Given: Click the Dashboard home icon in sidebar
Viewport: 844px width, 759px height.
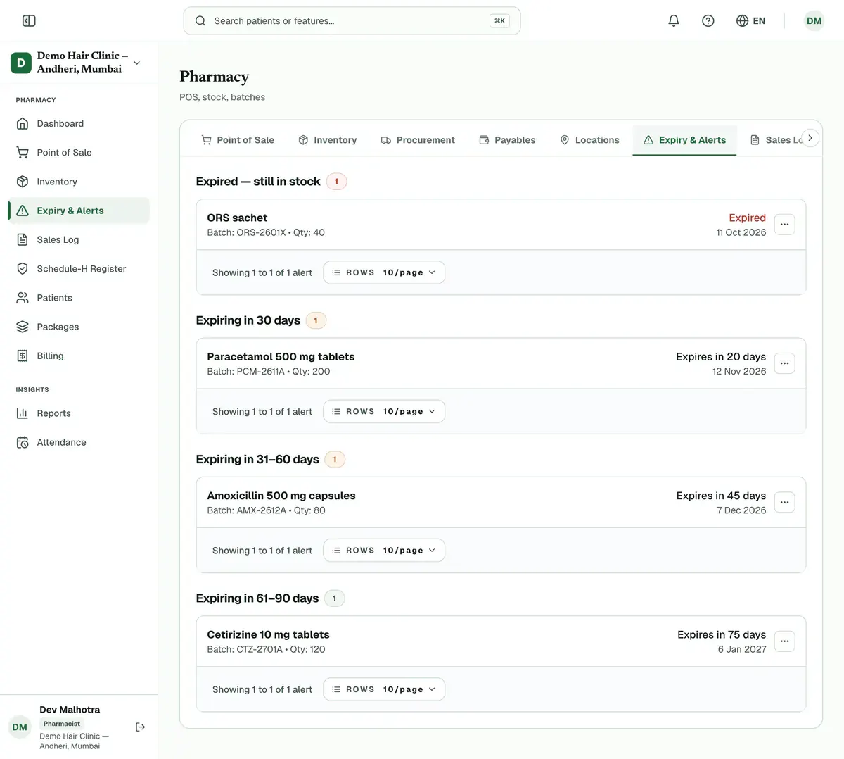Looking at the screenshot, I should tap(23, 123).
